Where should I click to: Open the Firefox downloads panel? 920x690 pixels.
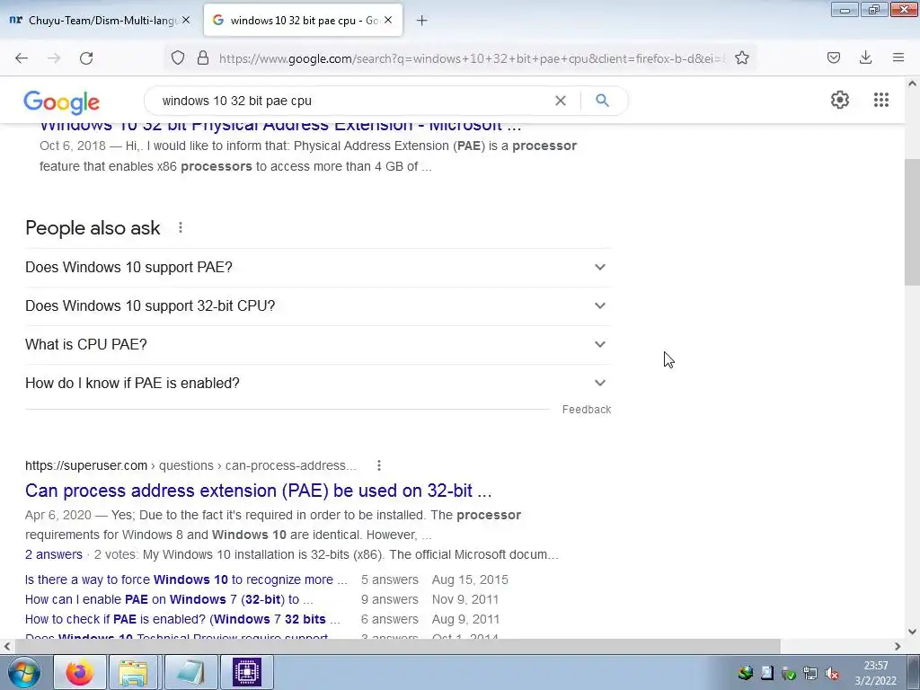click(x=865, y=57)
